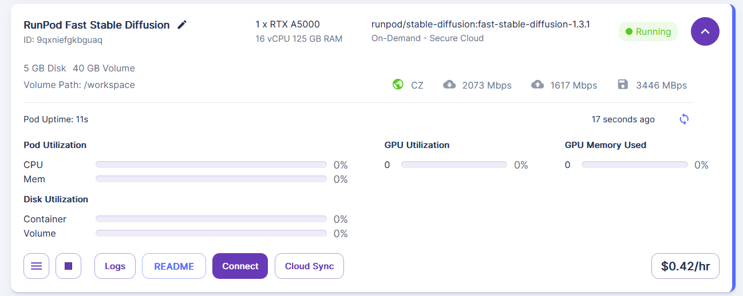Click the download speed cloud icon

[x=449, y=85]
